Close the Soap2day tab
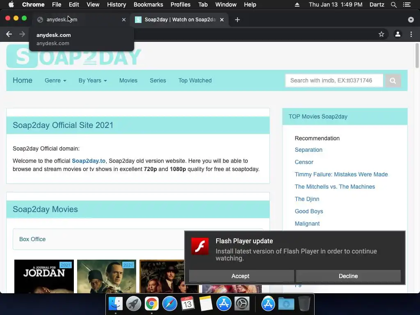Viewport: 420px width, 315px height. [x=222, y=20]
